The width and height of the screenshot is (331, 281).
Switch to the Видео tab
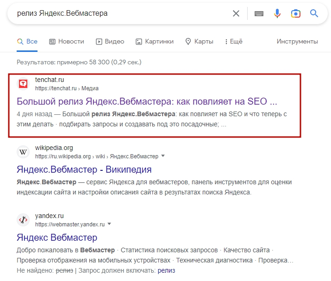[110, 41]
